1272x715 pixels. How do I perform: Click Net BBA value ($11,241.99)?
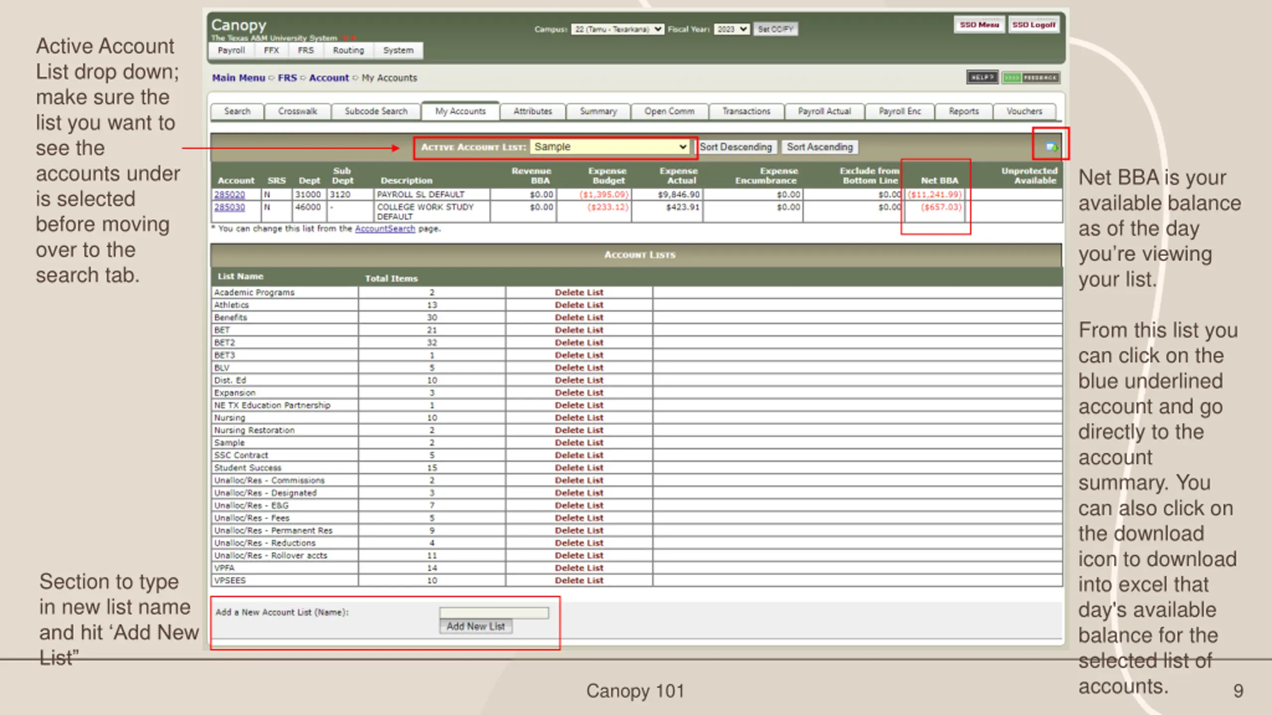pos(935,194)
